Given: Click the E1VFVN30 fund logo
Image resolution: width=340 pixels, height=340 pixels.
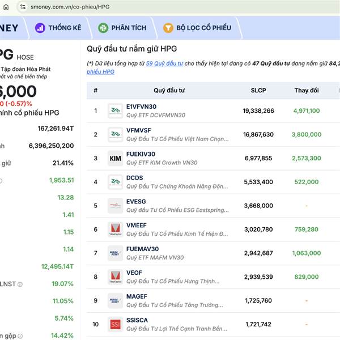Looking at the screenshot, I should tap(116, 111).
